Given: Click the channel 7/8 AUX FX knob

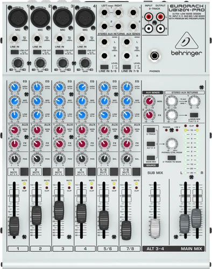Looking at the screenshot, I should 126,144.
